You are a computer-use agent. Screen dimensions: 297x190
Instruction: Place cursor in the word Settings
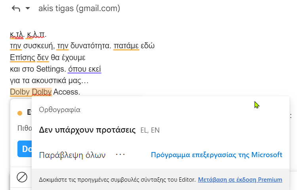(51, 69)
